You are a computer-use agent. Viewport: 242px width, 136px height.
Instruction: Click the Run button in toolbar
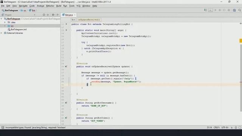coord(215,10)
